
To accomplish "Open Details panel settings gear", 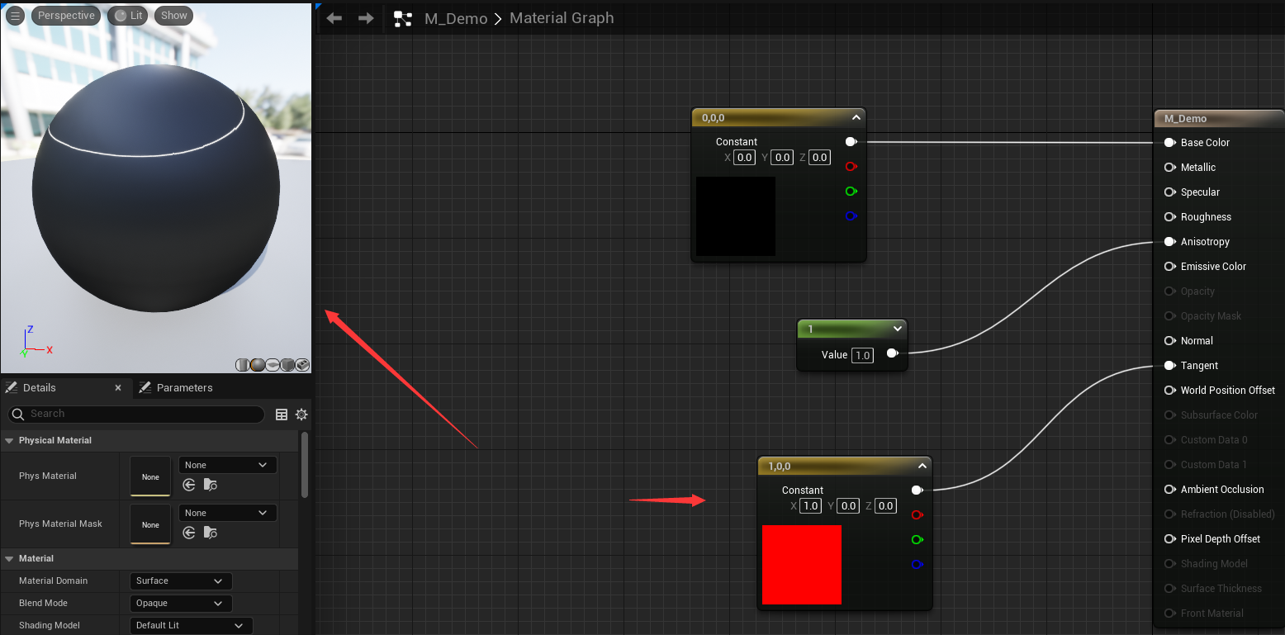I will click(x=301, y=415).
